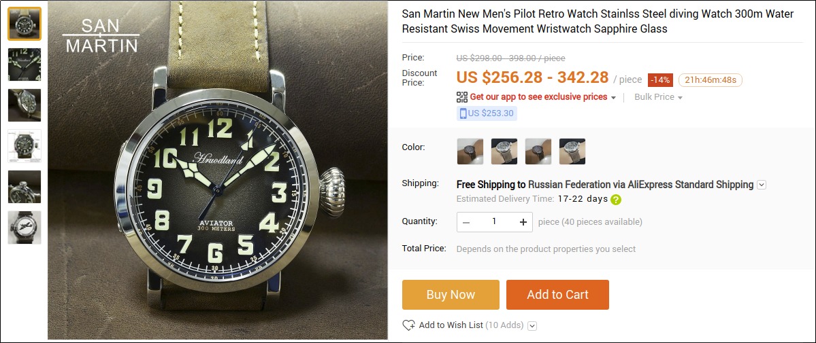
Task: Choose the third color option swatch
Action: pyautogui.click(x=538, y=151)
